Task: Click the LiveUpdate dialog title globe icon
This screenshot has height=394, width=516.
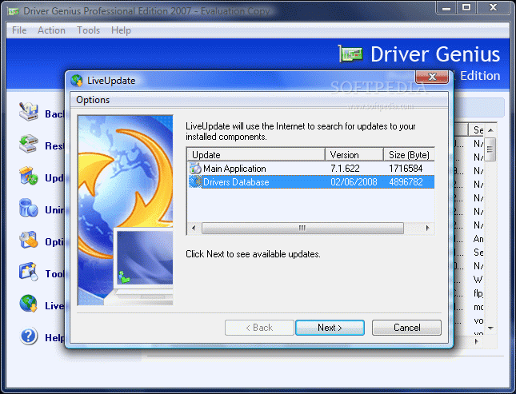Action: 77,81
